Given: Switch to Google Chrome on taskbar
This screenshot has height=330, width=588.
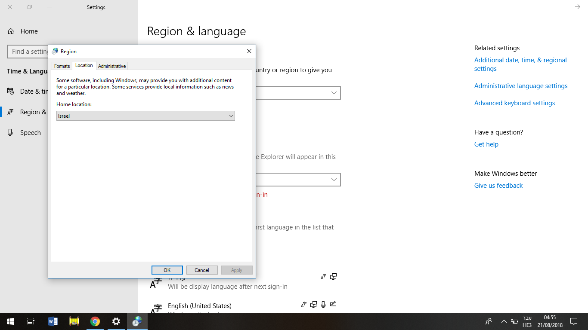Looking at the screenshot, I should point(95,321).
